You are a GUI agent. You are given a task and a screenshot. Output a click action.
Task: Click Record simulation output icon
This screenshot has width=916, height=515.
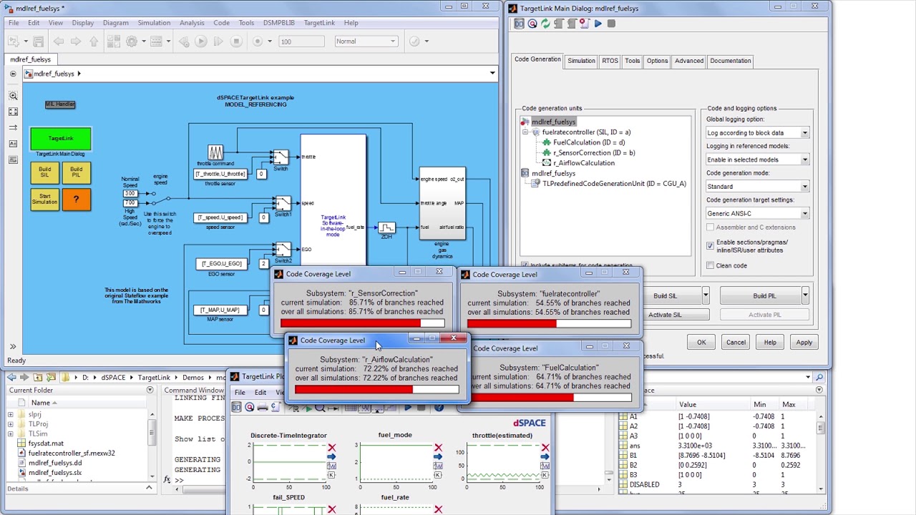[258, 41]
